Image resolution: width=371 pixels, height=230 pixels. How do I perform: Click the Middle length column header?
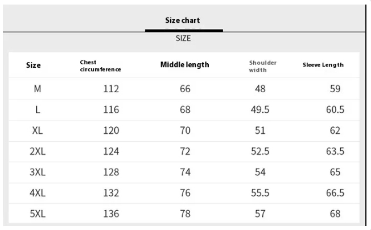tap(184, 65)
